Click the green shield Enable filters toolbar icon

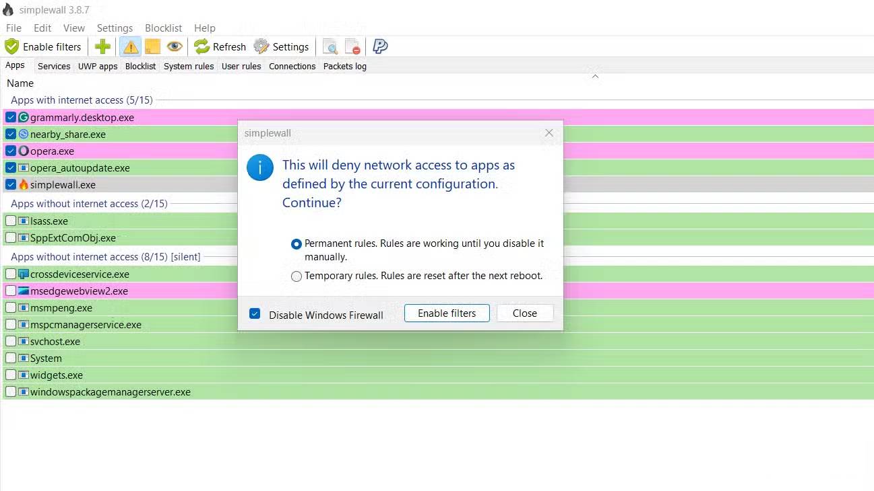(x=11, y=46)
